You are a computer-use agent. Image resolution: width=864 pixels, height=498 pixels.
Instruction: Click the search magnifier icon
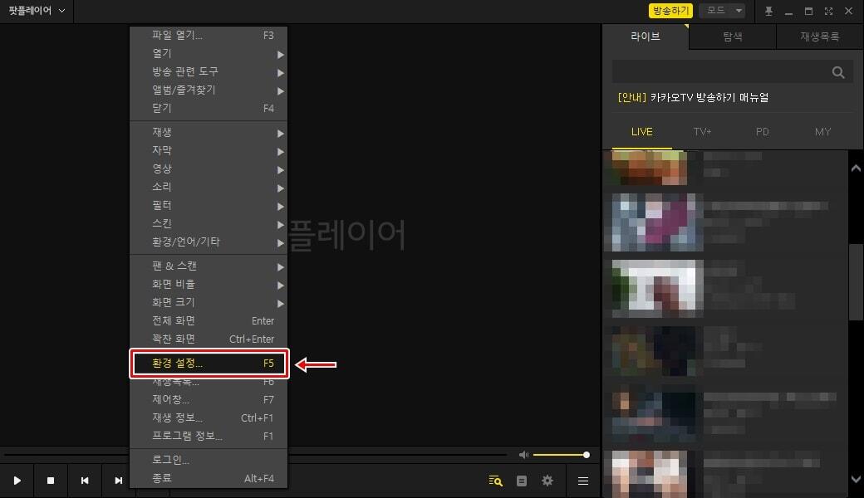tap(838, 72)
